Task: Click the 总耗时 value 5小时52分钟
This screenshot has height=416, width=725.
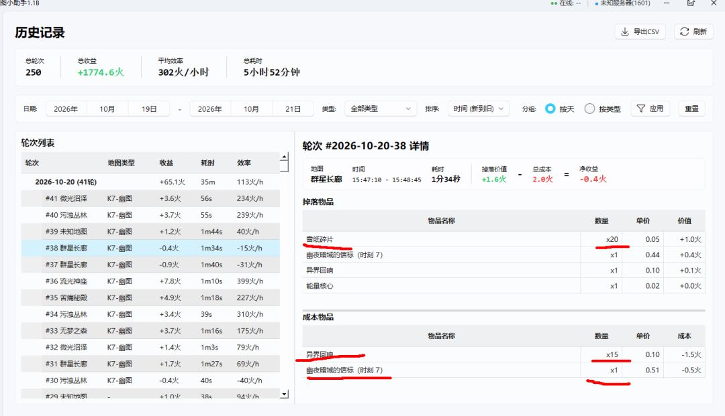Action: (272, 72)
